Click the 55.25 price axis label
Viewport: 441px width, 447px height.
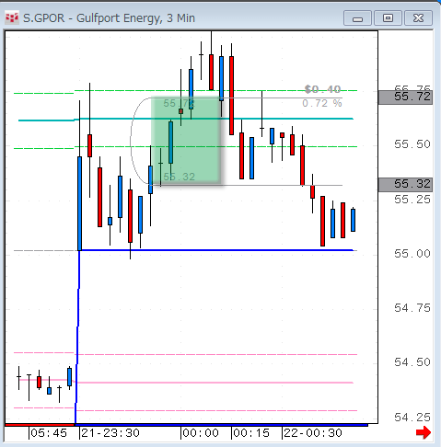(x=412, y=200)
